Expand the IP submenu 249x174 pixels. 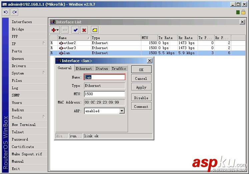click(44, 43)
